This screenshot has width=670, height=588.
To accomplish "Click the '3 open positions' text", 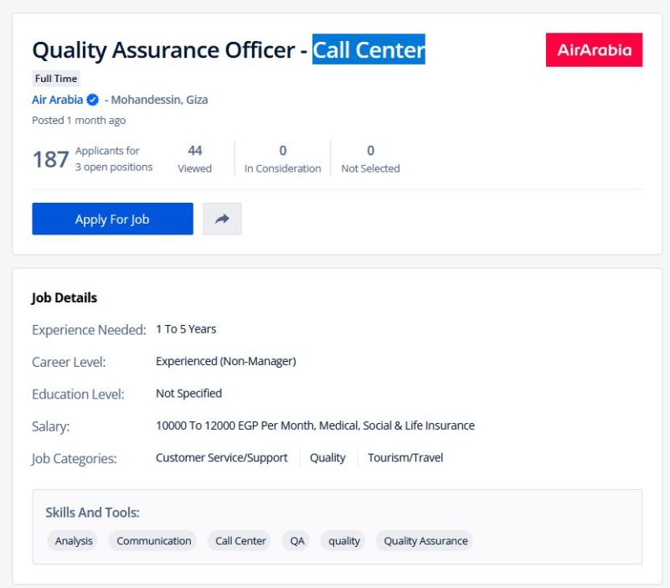I will pos(114,167).
